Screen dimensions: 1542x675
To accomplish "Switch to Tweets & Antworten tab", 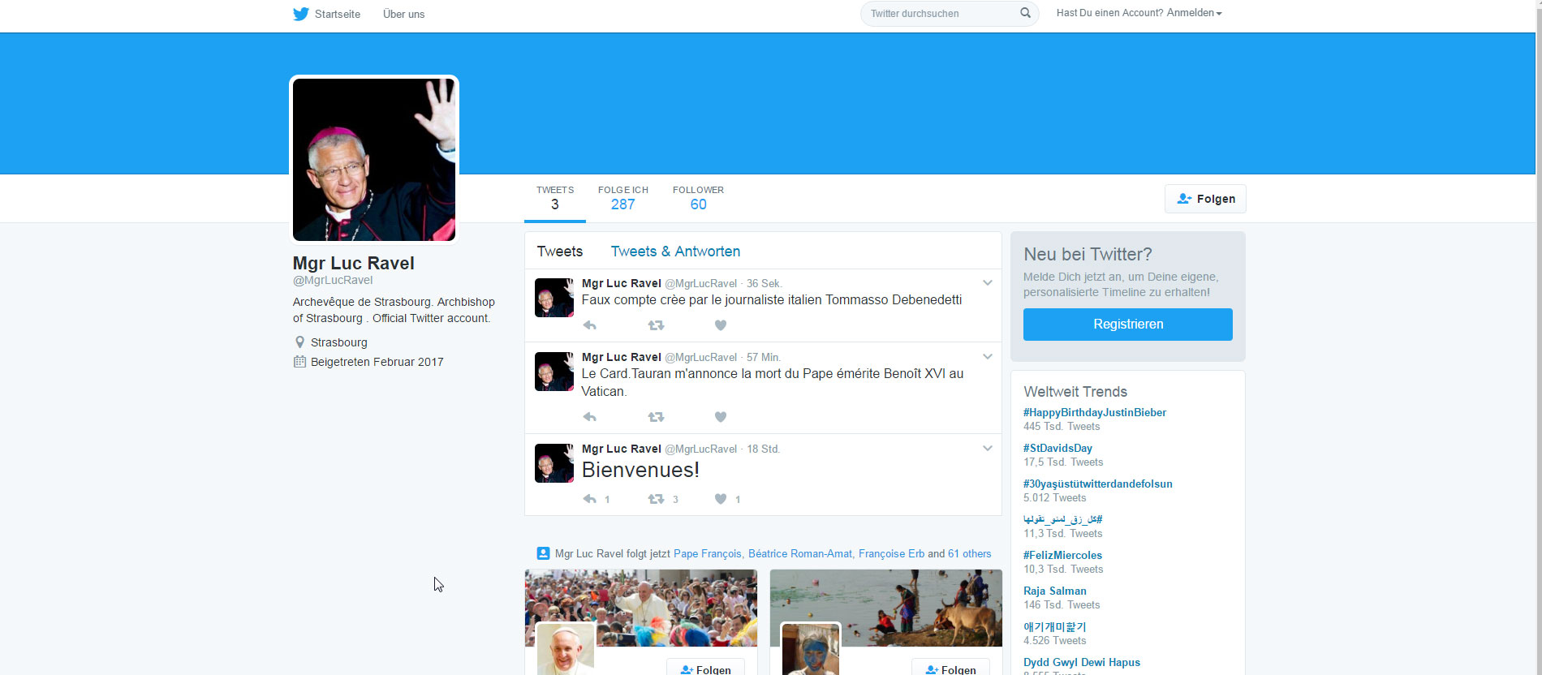I will 675,252.
